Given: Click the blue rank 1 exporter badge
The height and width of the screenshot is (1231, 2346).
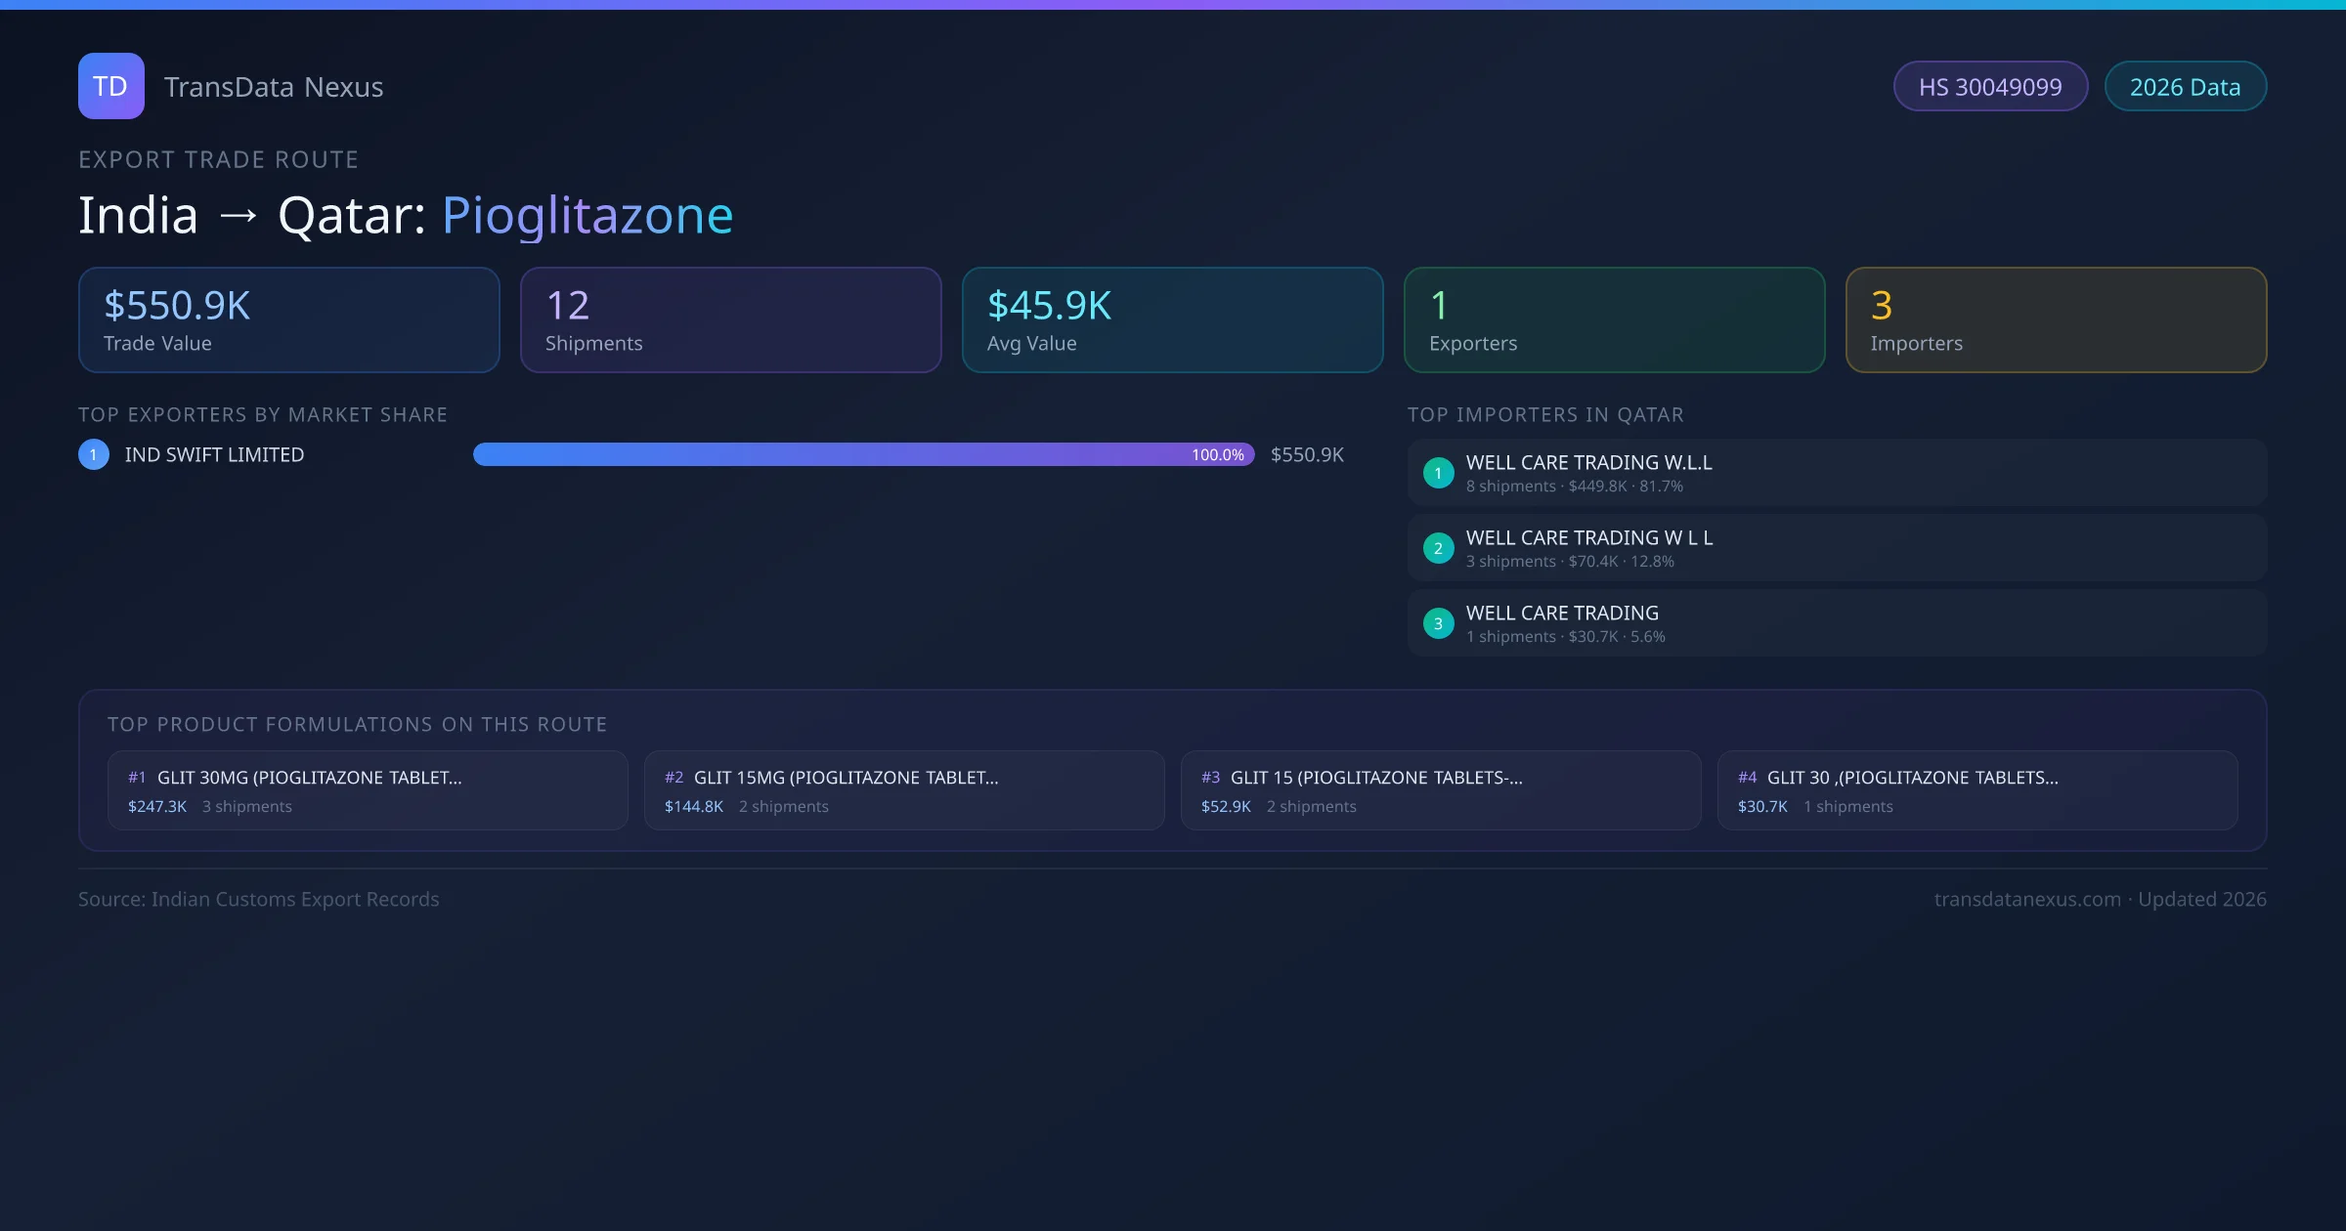Looking at the screenshot, I should pyautogui.click(x=94, y=454).
